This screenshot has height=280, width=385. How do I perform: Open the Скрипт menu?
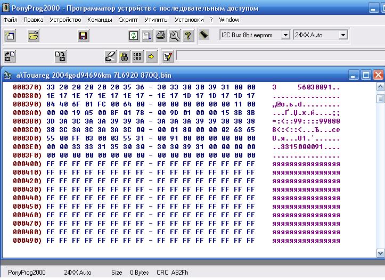point(128,20)
